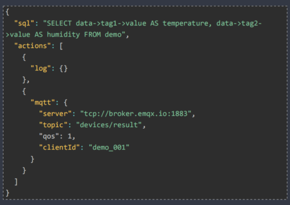Click the word demo after FROM

pyautogui.click(x=113, y=34)
